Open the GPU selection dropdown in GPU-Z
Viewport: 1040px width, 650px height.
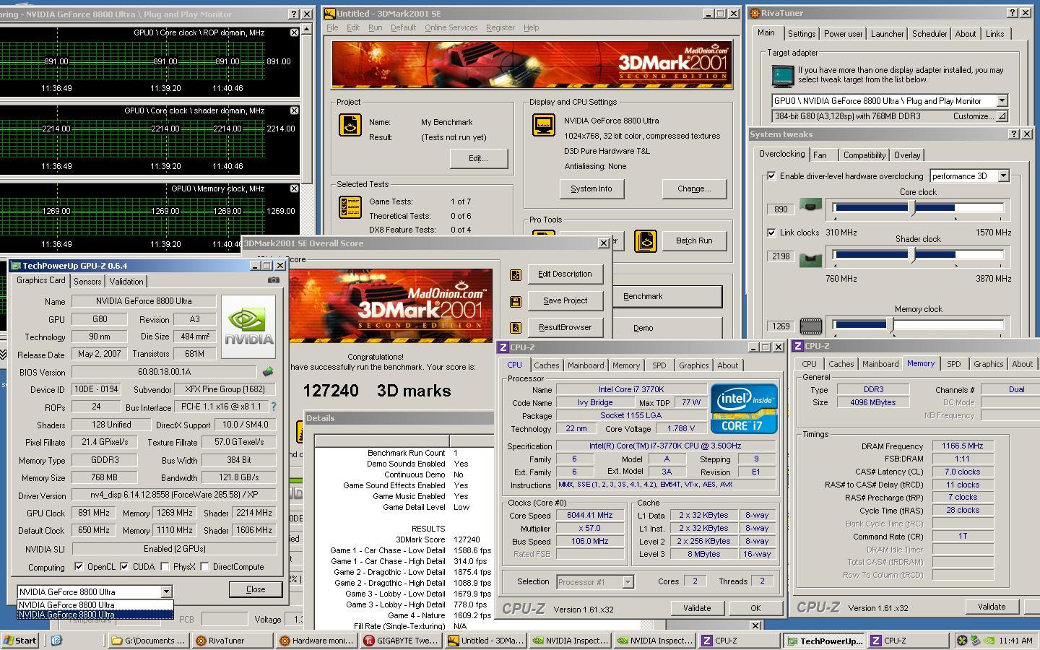point(166,591)
